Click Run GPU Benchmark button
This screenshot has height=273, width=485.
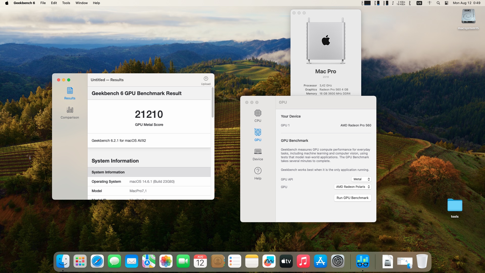tap(352, 198)
